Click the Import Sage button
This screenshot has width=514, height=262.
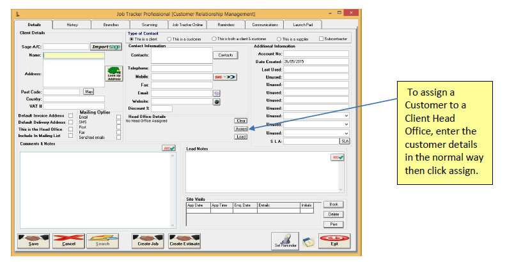pos(106,47)
